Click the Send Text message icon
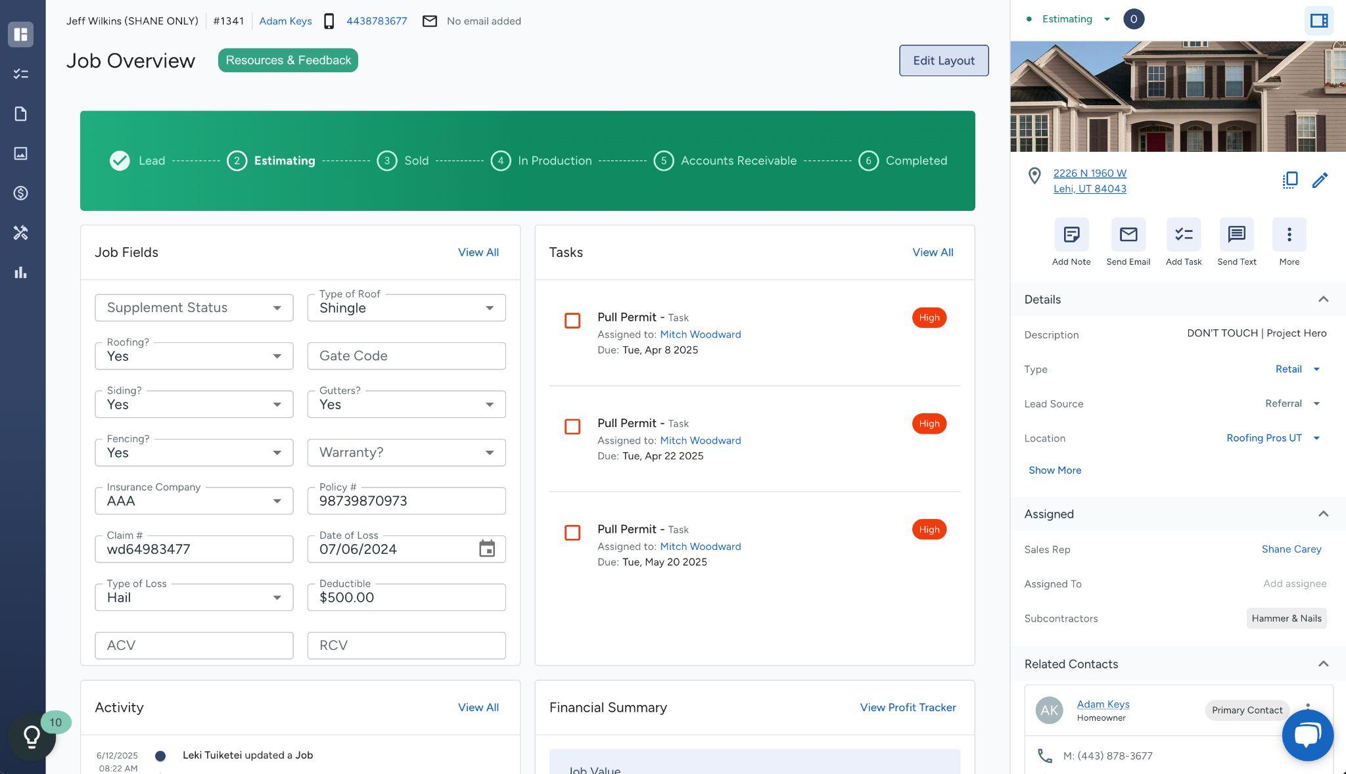This screenshot has height=774, width=1346. click(1236, 235)
